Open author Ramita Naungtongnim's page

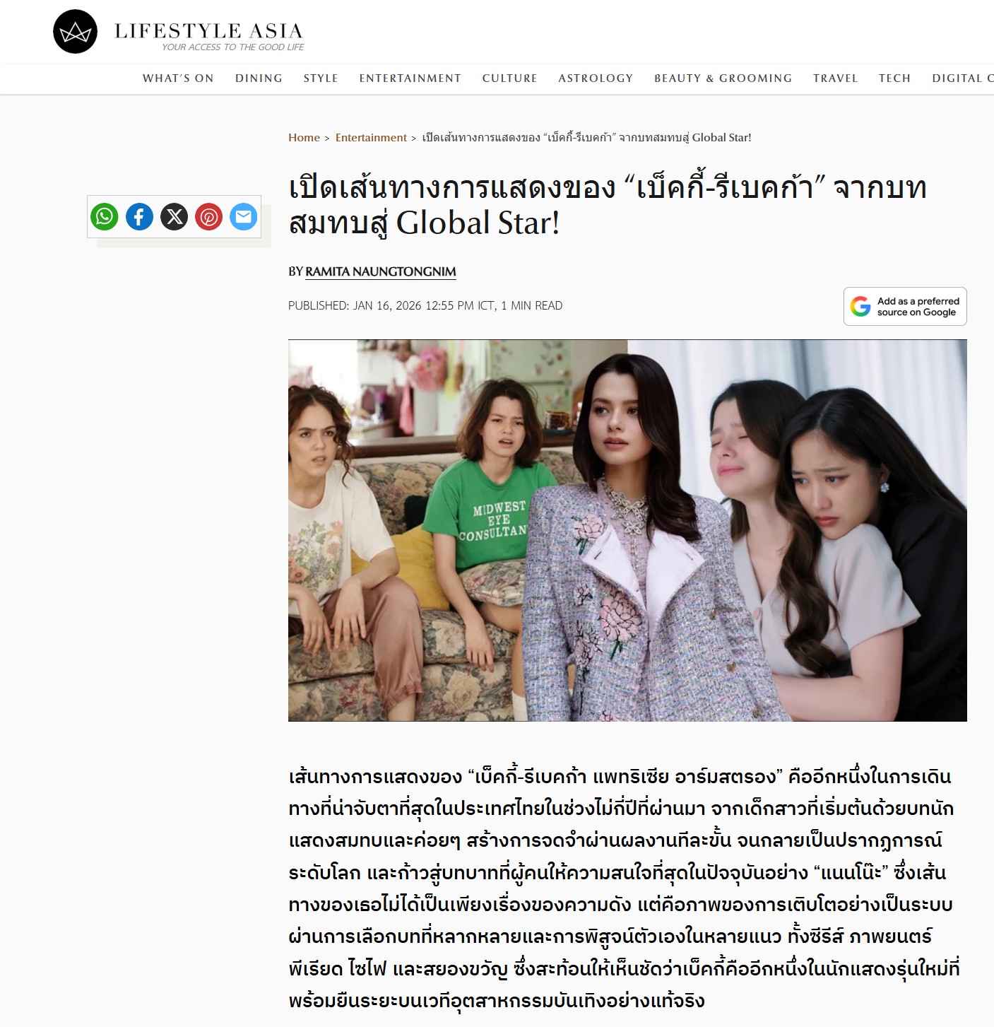tap(381, 272)
